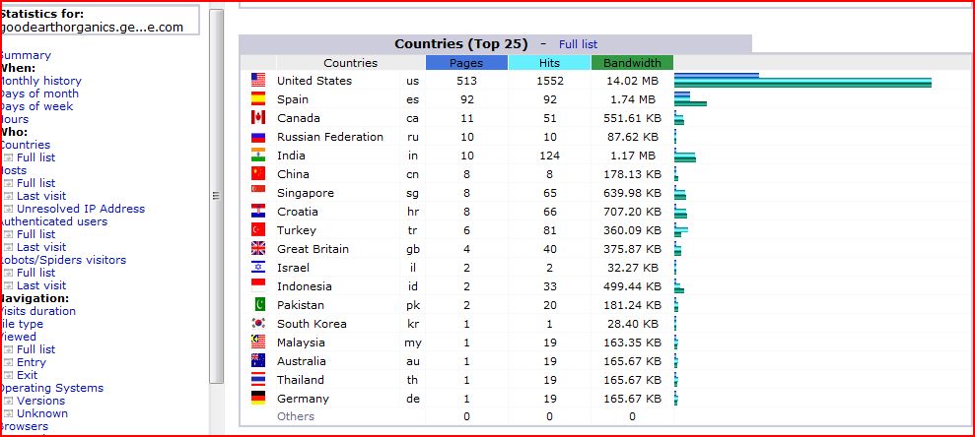The image size is (975, 437).
Task: Click the Pakistan flag icon
Action: pyautogui.click(x=258, y=304)
